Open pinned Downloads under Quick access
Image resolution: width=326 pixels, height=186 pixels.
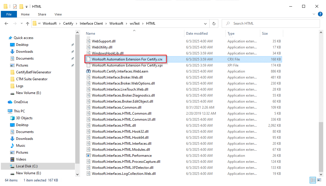click(x=24, y=51)
